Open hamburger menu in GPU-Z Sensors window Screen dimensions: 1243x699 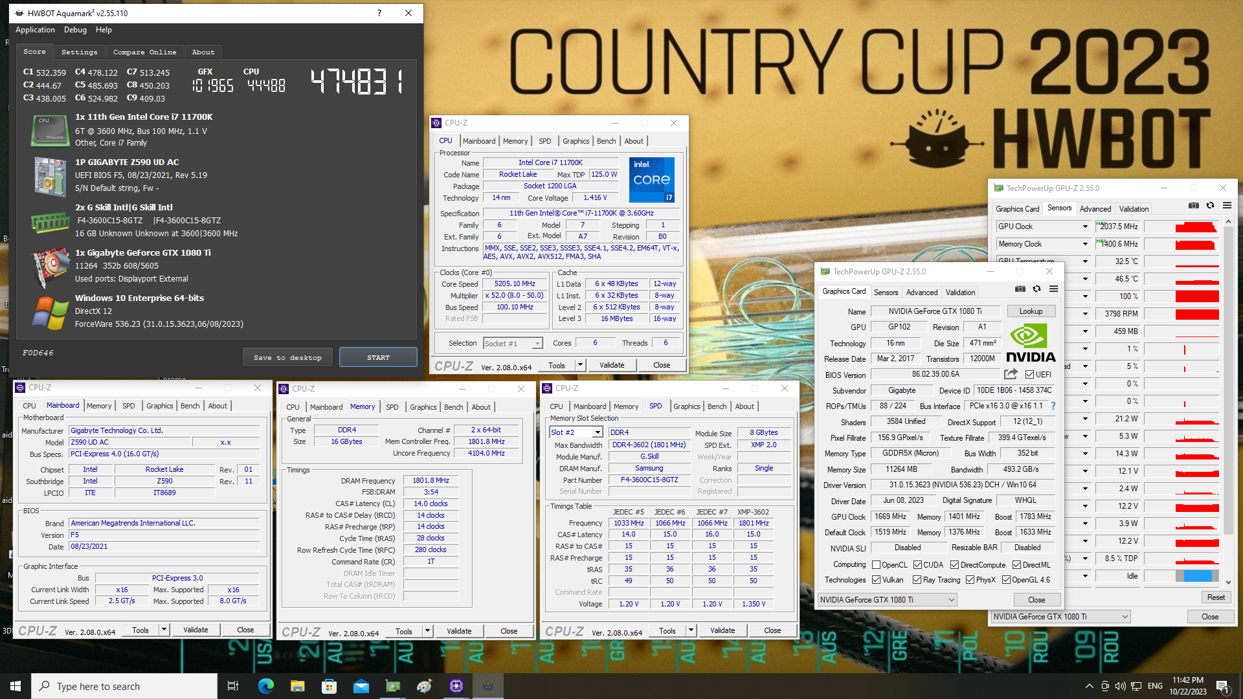pos(1227,205)
